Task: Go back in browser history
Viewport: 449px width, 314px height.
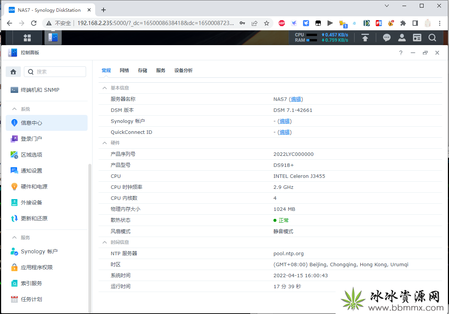Action: [x=9, y=23]
